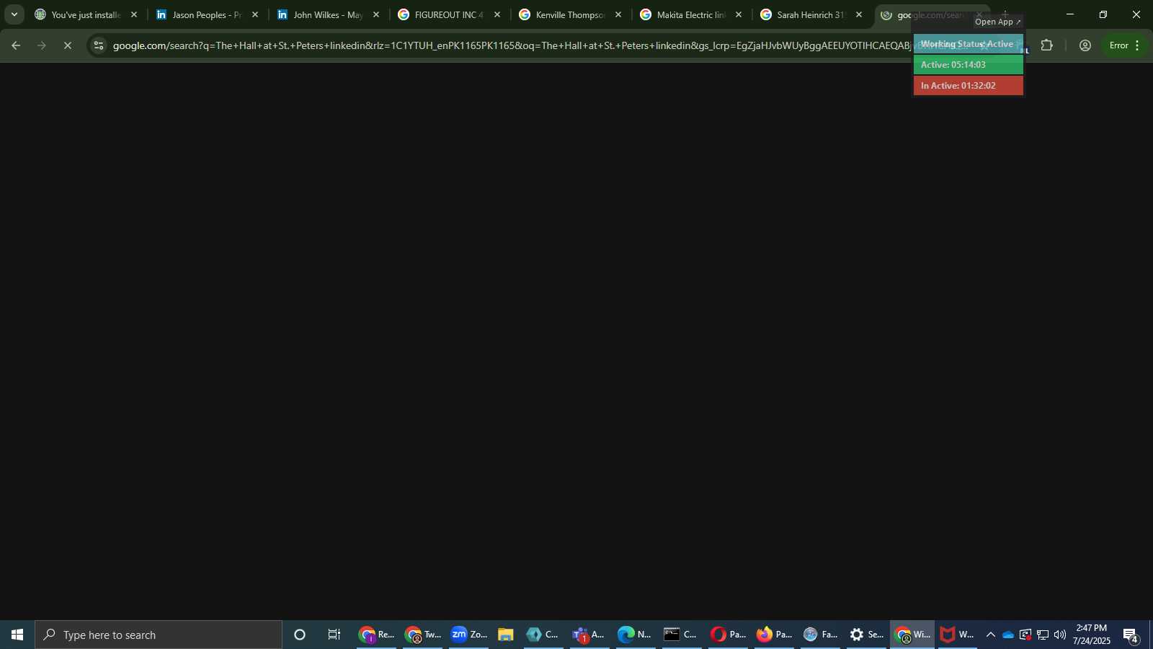Click Open App link in tracker overlay
Viewport: 1153px width, 649px height.
click(997, 22)
